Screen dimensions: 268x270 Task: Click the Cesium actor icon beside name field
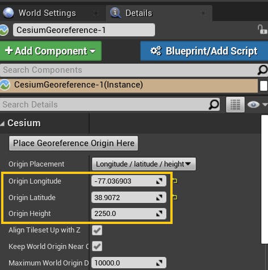(x=4, y=30)
